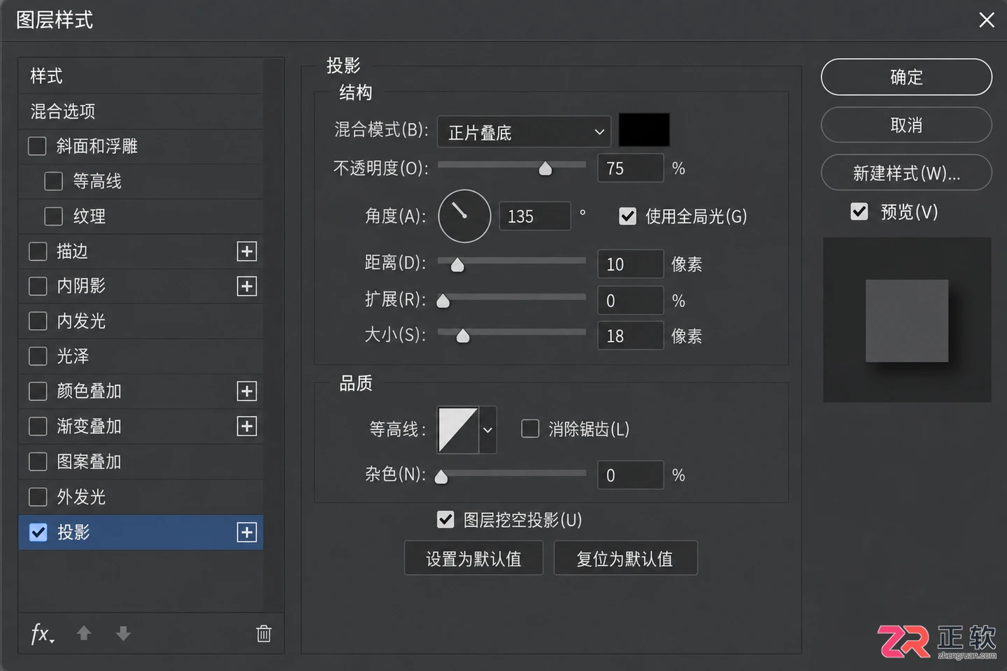
Task: Select 样式 in the left list
Action: pos(141,76)
